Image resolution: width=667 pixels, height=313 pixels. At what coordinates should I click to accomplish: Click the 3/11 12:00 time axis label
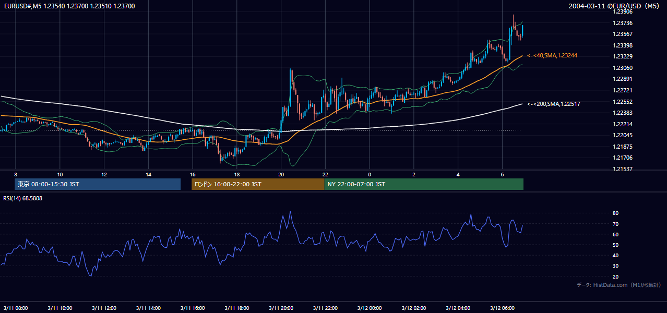pos(104,308)
